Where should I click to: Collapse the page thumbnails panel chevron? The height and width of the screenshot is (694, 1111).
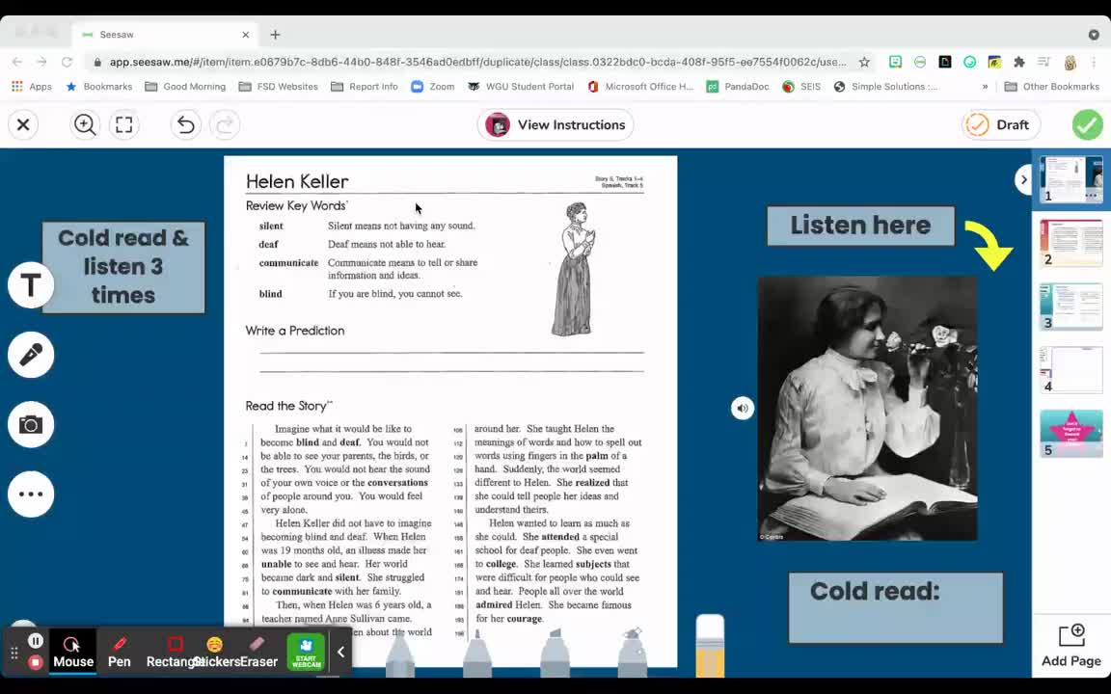tap(1023, 179)
